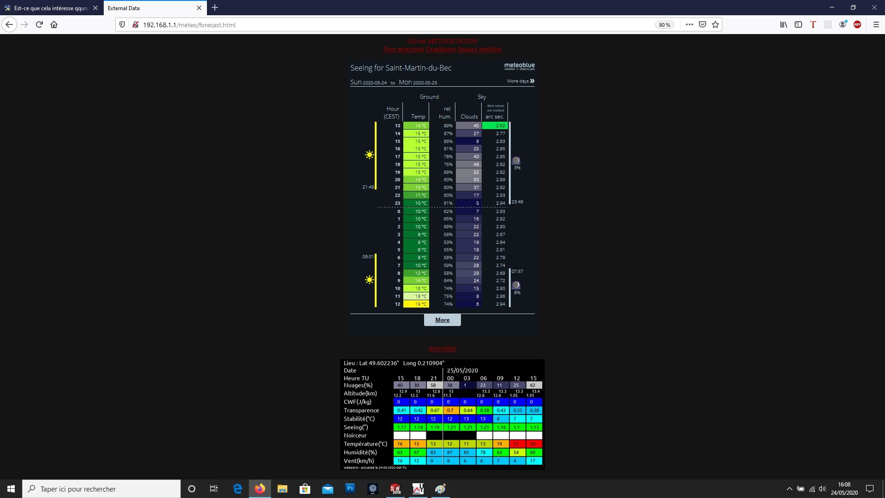Open page actions three-dot menu
The image size is (885, 498).
[690, 25]
